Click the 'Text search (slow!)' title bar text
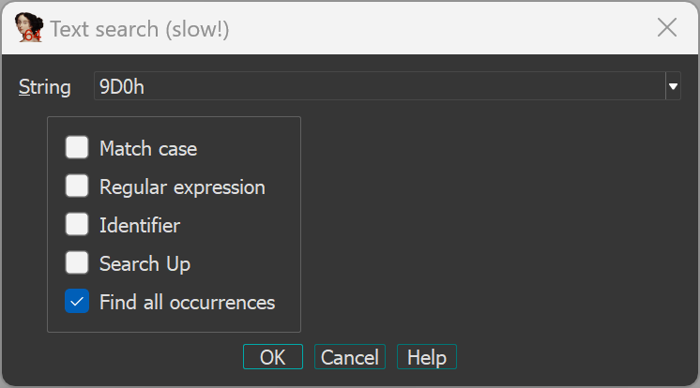 click(x=140, y=29)
